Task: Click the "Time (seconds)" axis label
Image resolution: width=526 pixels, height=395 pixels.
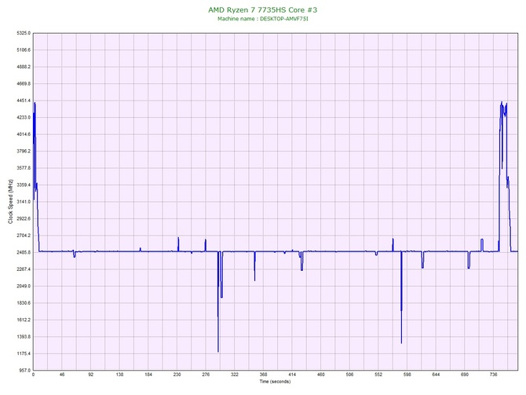Action: (275, 381)
